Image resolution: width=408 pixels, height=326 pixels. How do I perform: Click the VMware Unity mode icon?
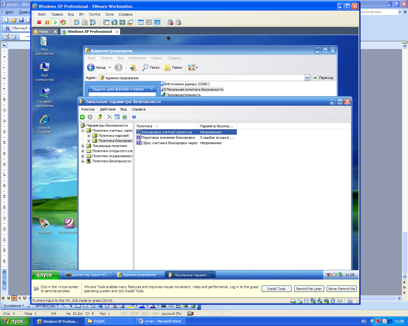click(x=130, y=22)
